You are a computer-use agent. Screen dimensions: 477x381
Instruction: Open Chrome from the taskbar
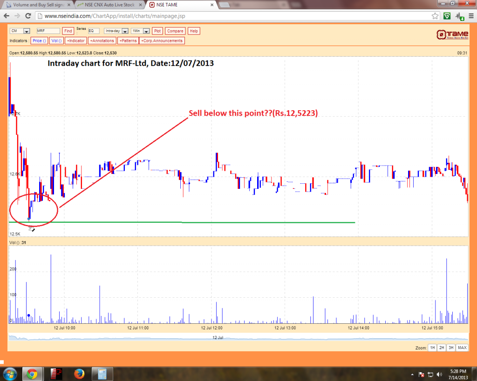coord(32,374)
